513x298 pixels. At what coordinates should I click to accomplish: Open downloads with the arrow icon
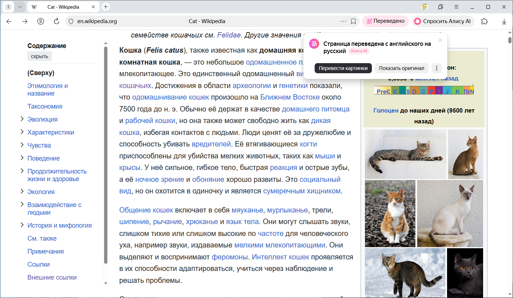coord(504,22)
